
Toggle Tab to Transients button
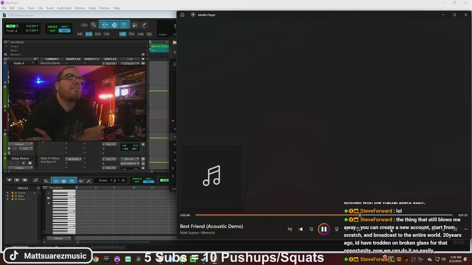pyautogui.click(x=80, y=34)
